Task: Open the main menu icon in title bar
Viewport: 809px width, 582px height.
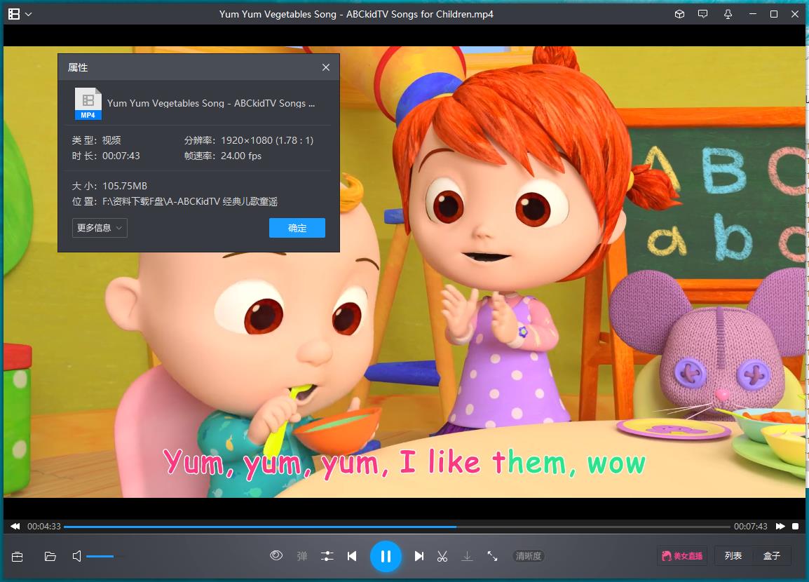Action: 14,14
